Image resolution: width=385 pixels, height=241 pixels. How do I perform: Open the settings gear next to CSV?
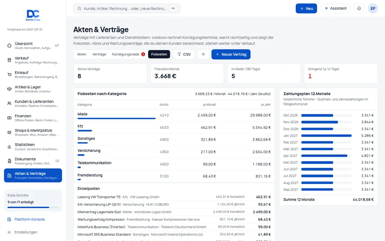click(x=203, y=54)
